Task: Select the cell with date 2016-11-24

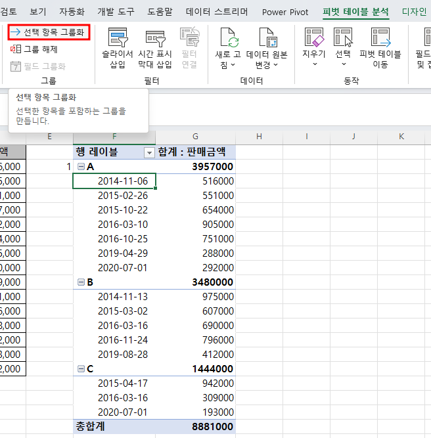Action: 114,340
